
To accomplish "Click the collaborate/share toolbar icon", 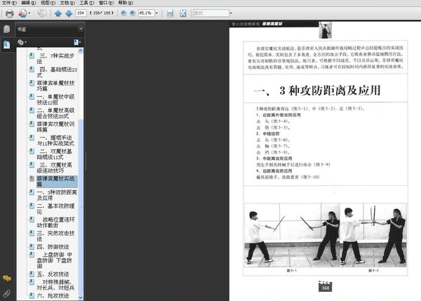I will [x=22, y=13].
